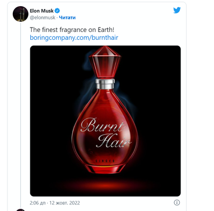The width and height of the screenshot is (214, 211).
Task: Click the red glow beneath the perfume bottle
Action: pyautogui.click(x=105, y=184)
